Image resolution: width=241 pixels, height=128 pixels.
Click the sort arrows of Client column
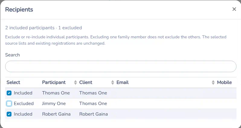(113, 82)
